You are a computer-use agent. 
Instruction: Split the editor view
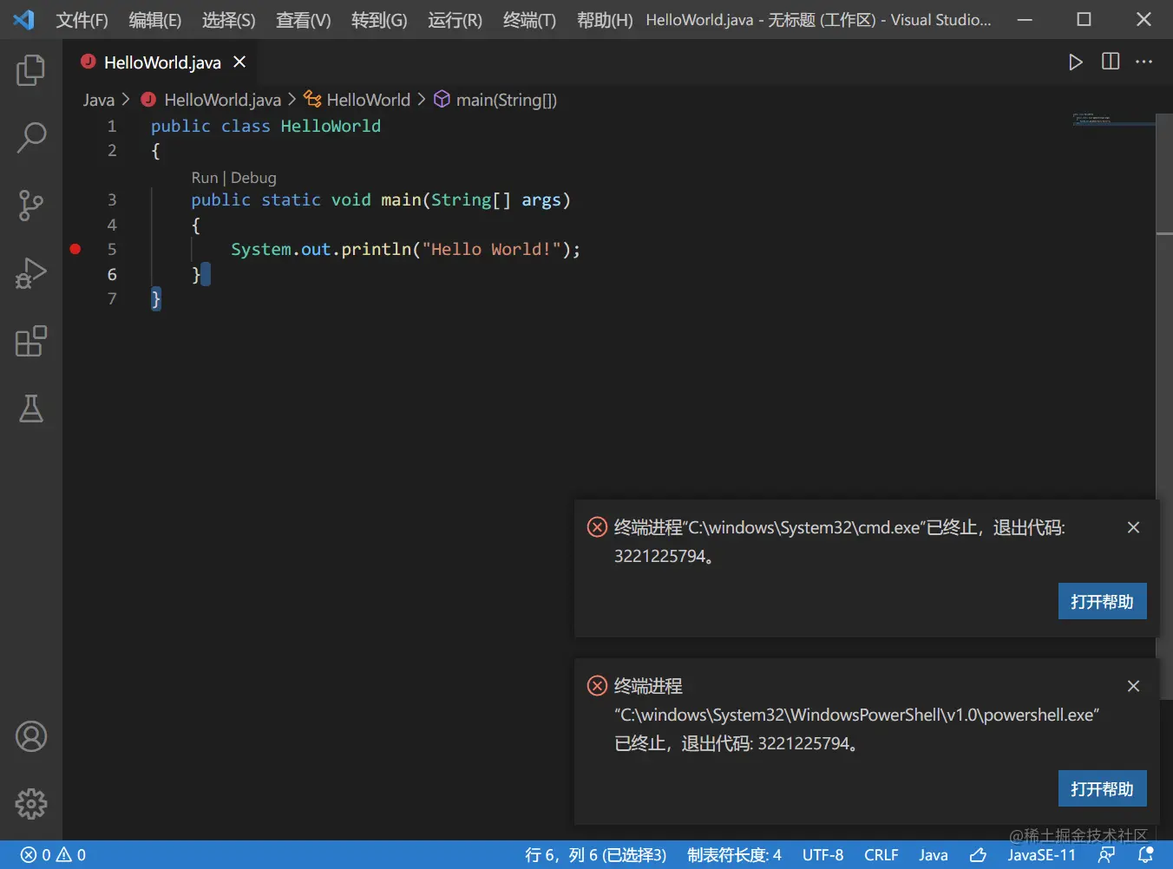pos(1110,62)
